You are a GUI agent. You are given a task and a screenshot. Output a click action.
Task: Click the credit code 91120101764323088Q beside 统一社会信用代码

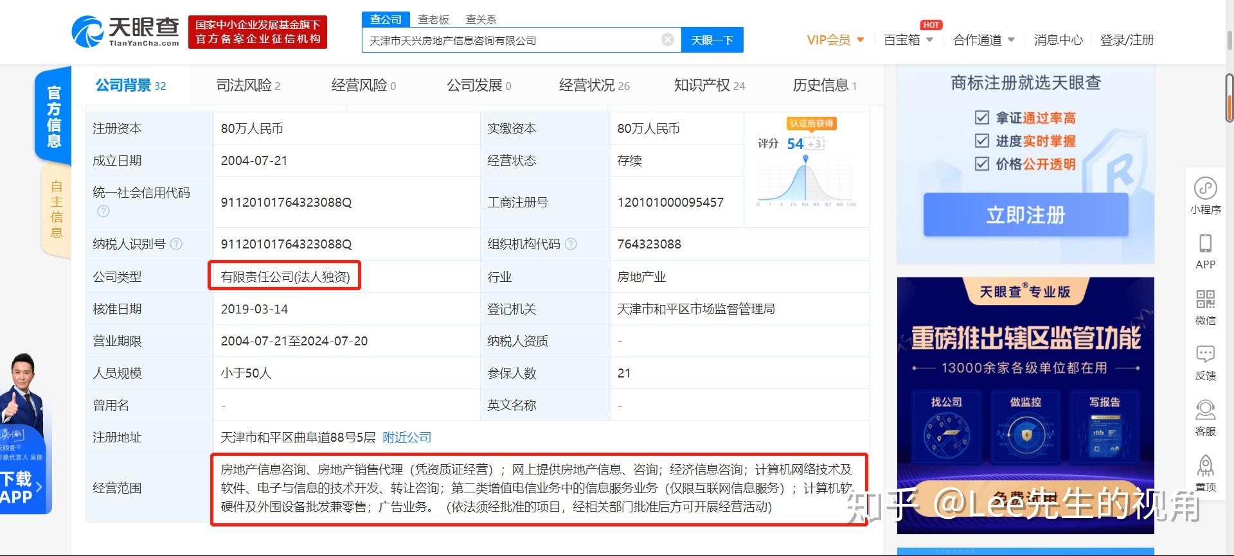pyautogui.click(x=286, y=202)
